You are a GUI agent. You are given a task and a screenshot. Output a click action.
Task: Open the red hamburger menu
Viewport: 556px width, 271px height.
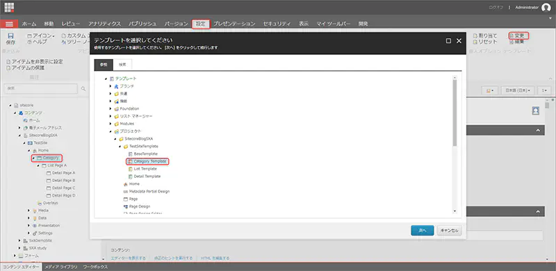tap(9, 24)
